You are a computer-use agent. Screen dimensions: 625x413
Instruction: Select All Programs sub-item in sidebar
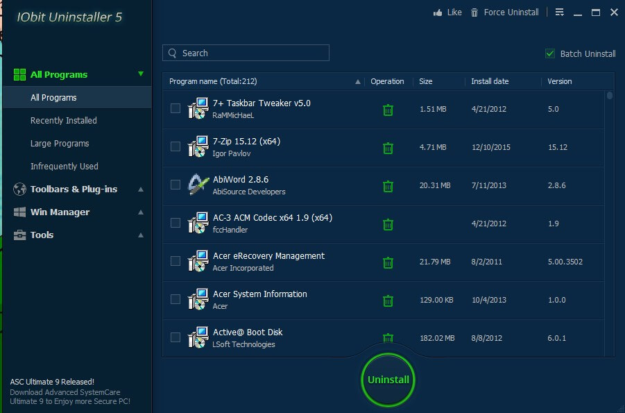point(77,97)
